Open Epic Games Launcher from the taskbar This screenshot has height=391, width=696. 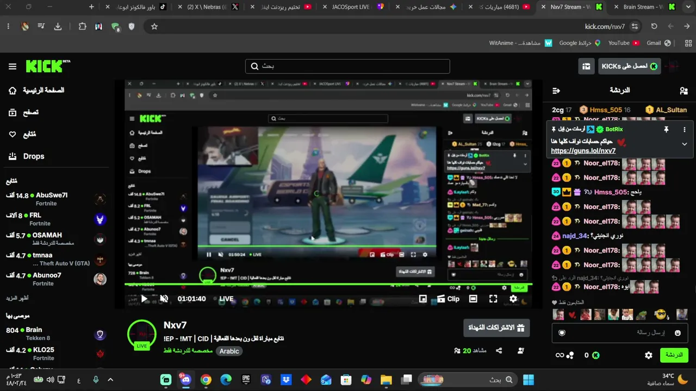[x=246, y=380]
